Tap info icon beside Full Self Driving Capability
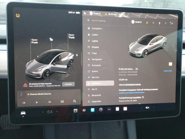 [143, 97]
